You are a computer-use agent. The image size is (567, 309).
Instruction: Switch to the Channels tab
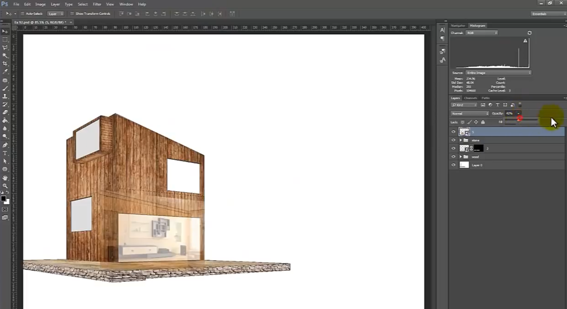tap(470, 98)
